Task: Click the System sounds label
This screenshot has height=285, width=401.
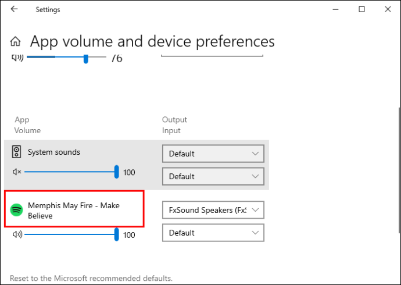Action: (54, 152)
